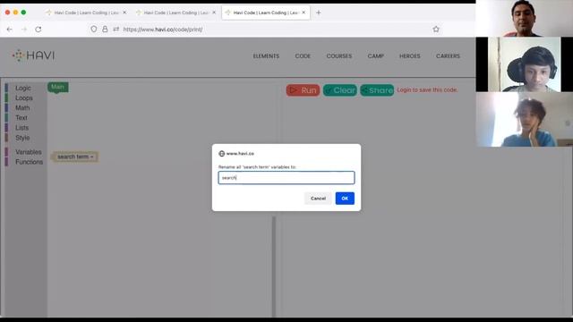The height and width of the screenshot is (322, 573).
Task: Close the active third Havi Code tab
Action: [x=304, y=13]
